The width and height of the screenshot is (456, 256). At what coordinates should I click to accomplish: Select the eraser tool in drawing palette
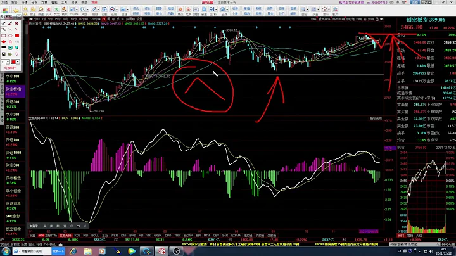click(x=4, y=23)
